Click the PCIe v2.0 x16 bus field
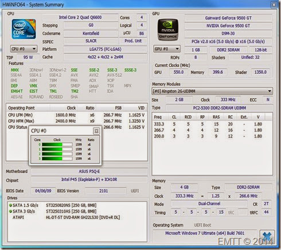 click(x=228, y=41)
